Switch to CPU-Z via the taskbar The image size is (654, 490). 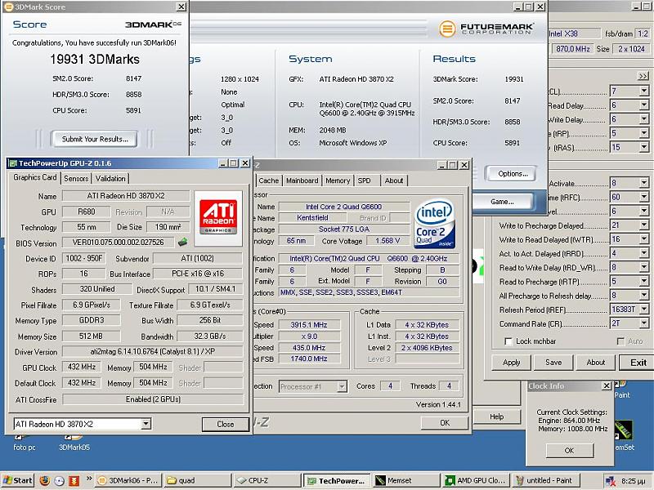[x=267, y=480]
